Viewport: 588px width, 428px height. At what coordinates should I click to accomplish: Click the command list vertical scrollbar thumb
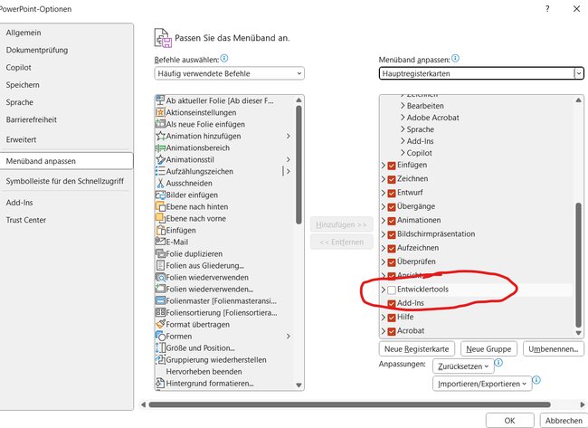pyautogui.click(x=299, y=165)
